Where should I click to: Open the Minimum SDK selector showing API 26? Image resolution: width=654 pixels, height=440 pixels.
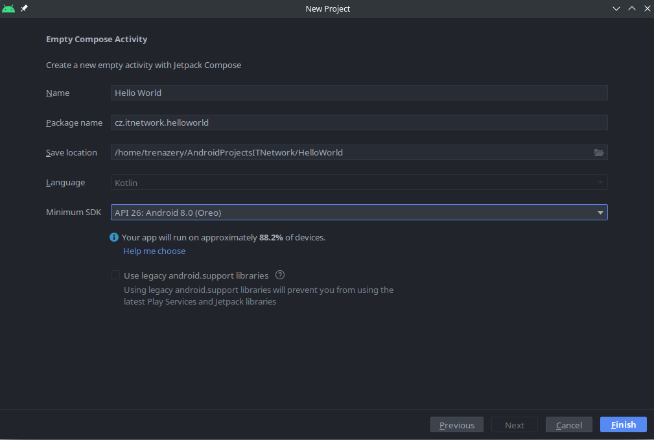358,212
